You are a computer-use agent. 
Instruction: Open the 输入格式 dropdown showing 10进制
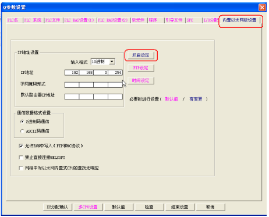(x=103, y=62)
